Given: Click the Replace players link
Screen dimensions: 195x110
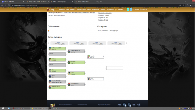Looking at the screenshot, I should click(103, 20).
